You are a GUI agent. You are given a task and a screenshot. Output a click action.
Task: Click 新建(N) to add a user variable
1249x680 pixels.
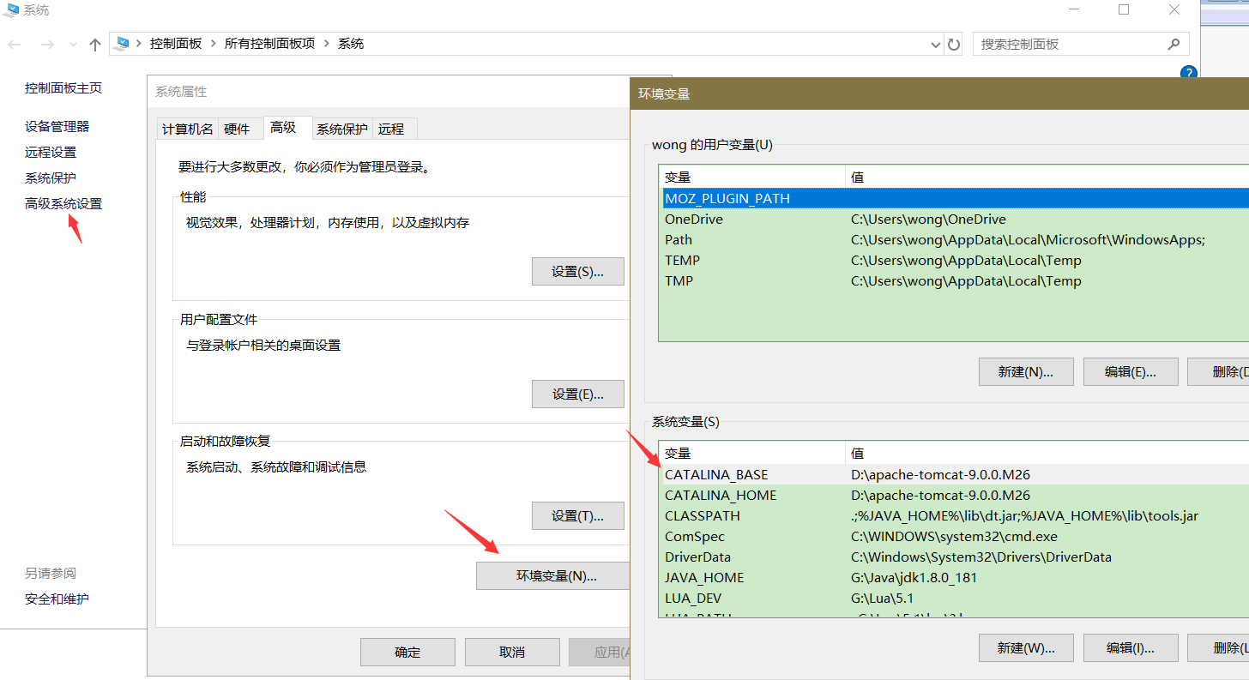(1026, 371)
